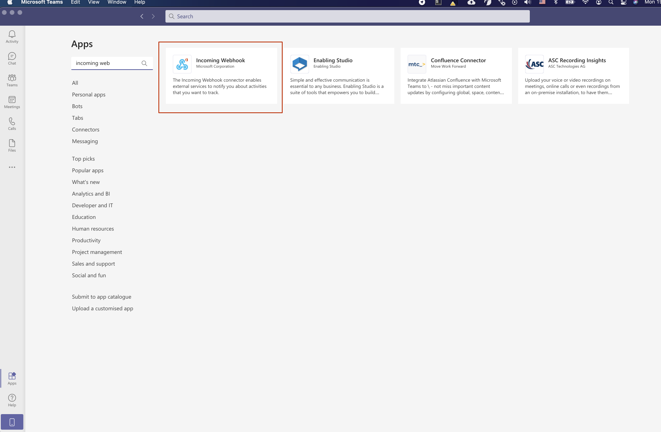Click the forward navigation arrow
The image size is (661, 432).
pos(153,16)
